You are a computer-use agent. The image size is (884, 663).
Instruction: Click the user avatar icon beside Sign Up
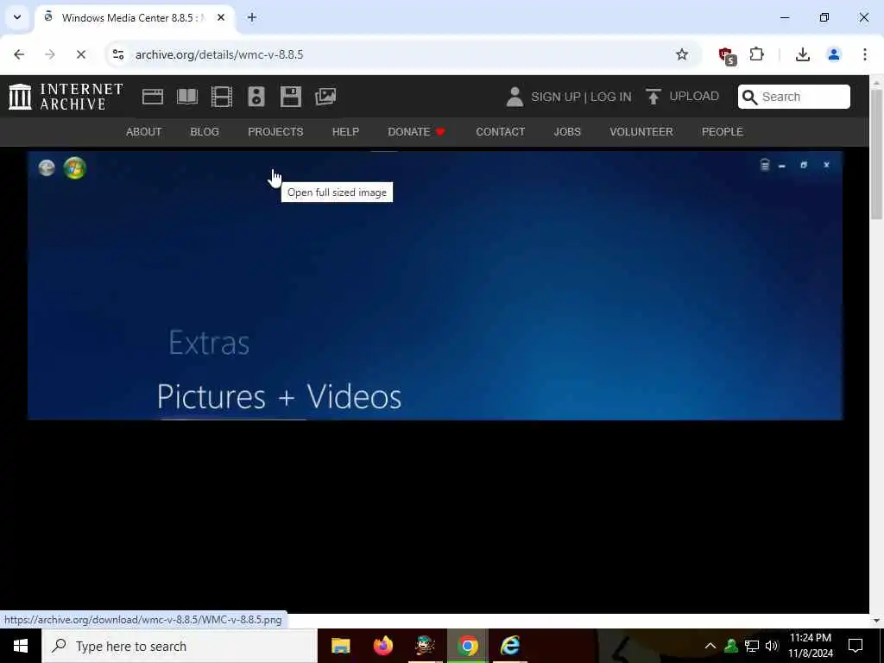515,97
